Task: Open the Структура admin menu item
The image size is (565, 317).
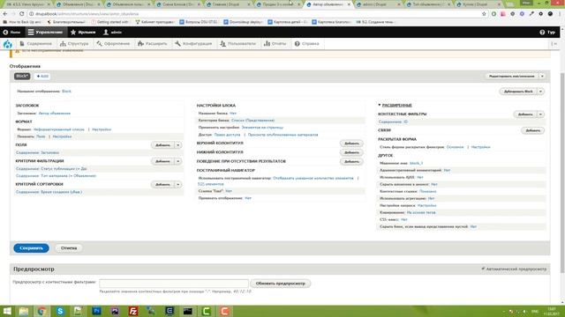Action: [74, 43]
